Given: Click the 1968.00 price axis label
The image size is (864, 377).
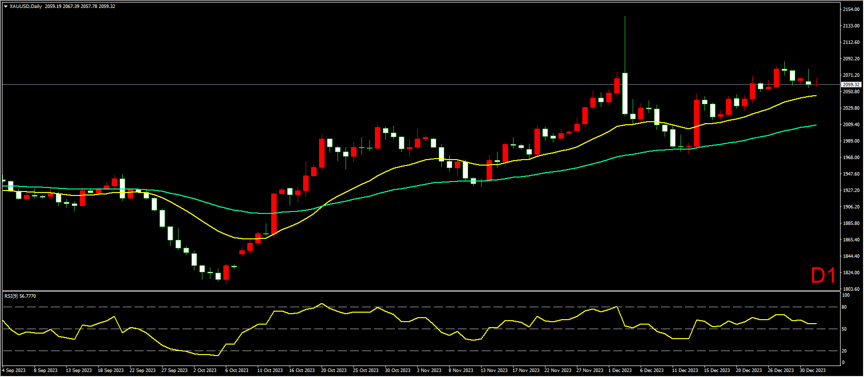Looking at the screenshot, I should pyautogui.click(x=851, y=158).
